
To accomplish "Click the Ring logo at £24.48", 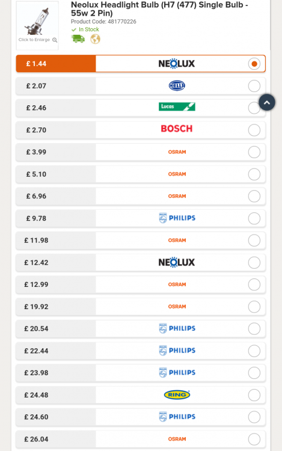I will click(177, 394).
